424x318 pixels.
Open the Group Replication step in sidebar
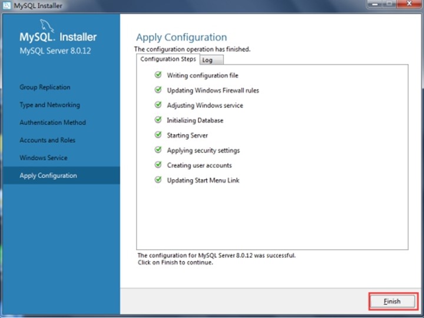pos(45,87)
